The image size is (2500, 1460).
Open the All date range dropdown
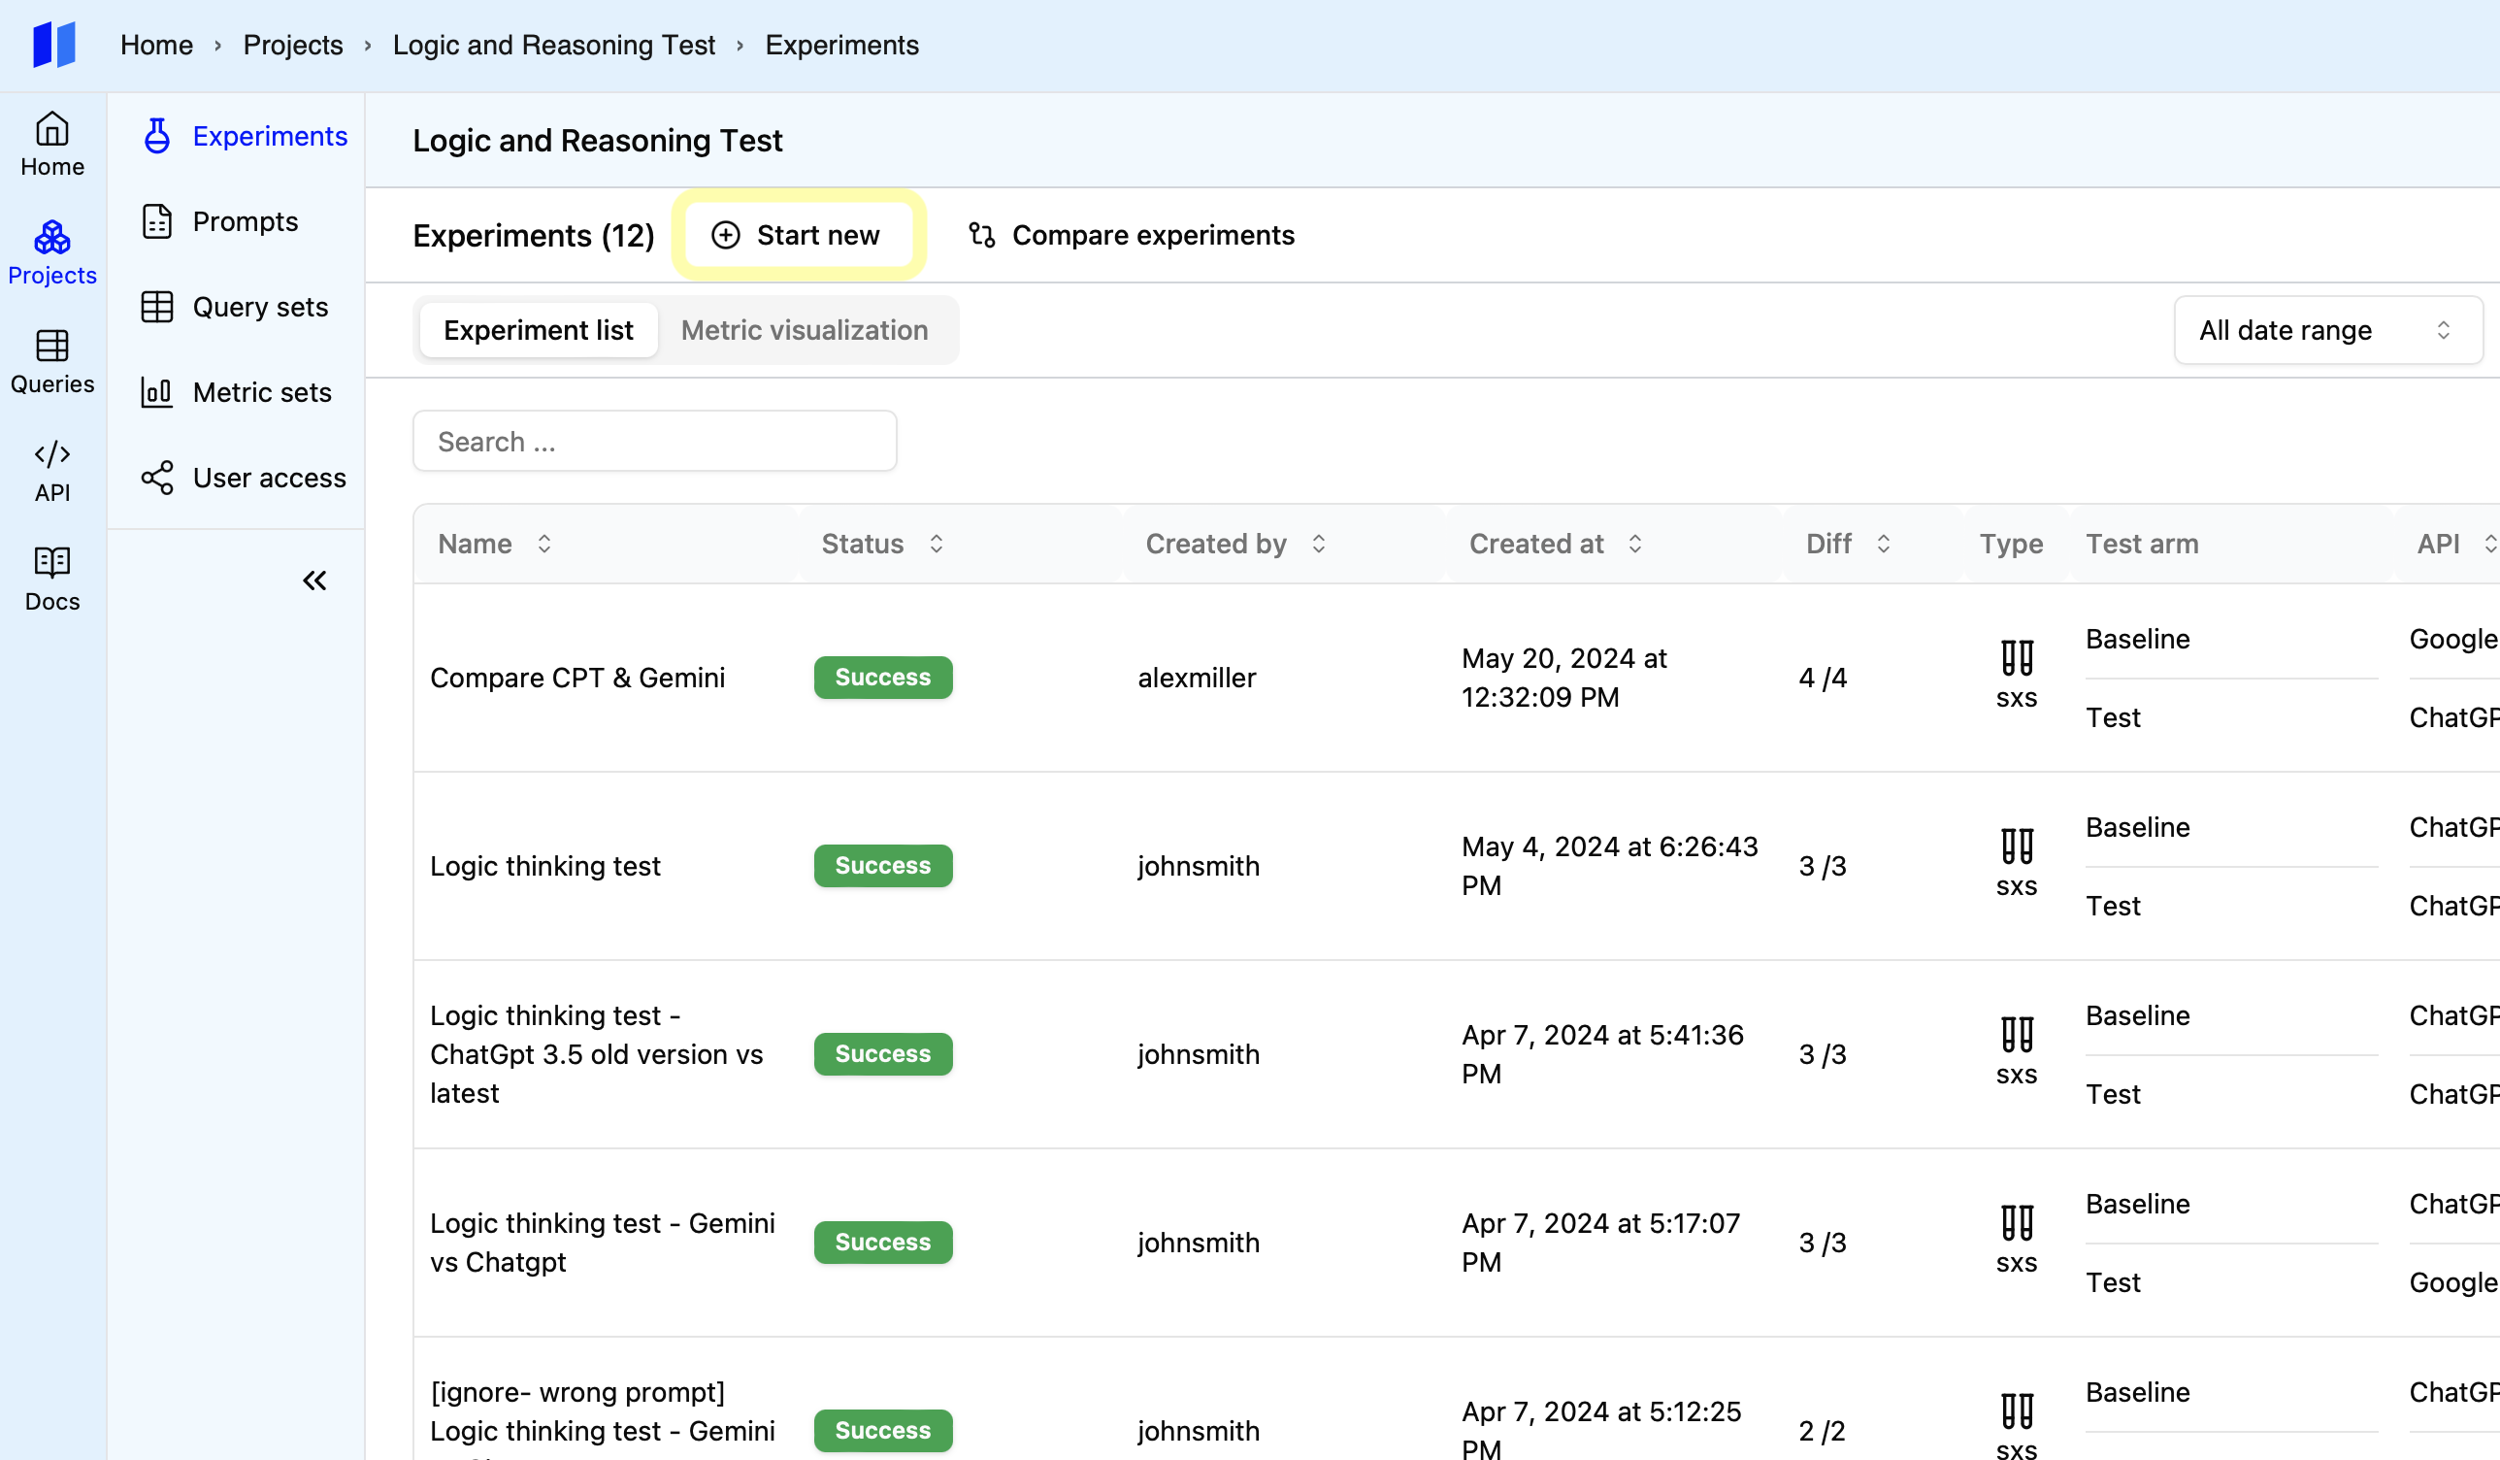tap(2326, 330)
